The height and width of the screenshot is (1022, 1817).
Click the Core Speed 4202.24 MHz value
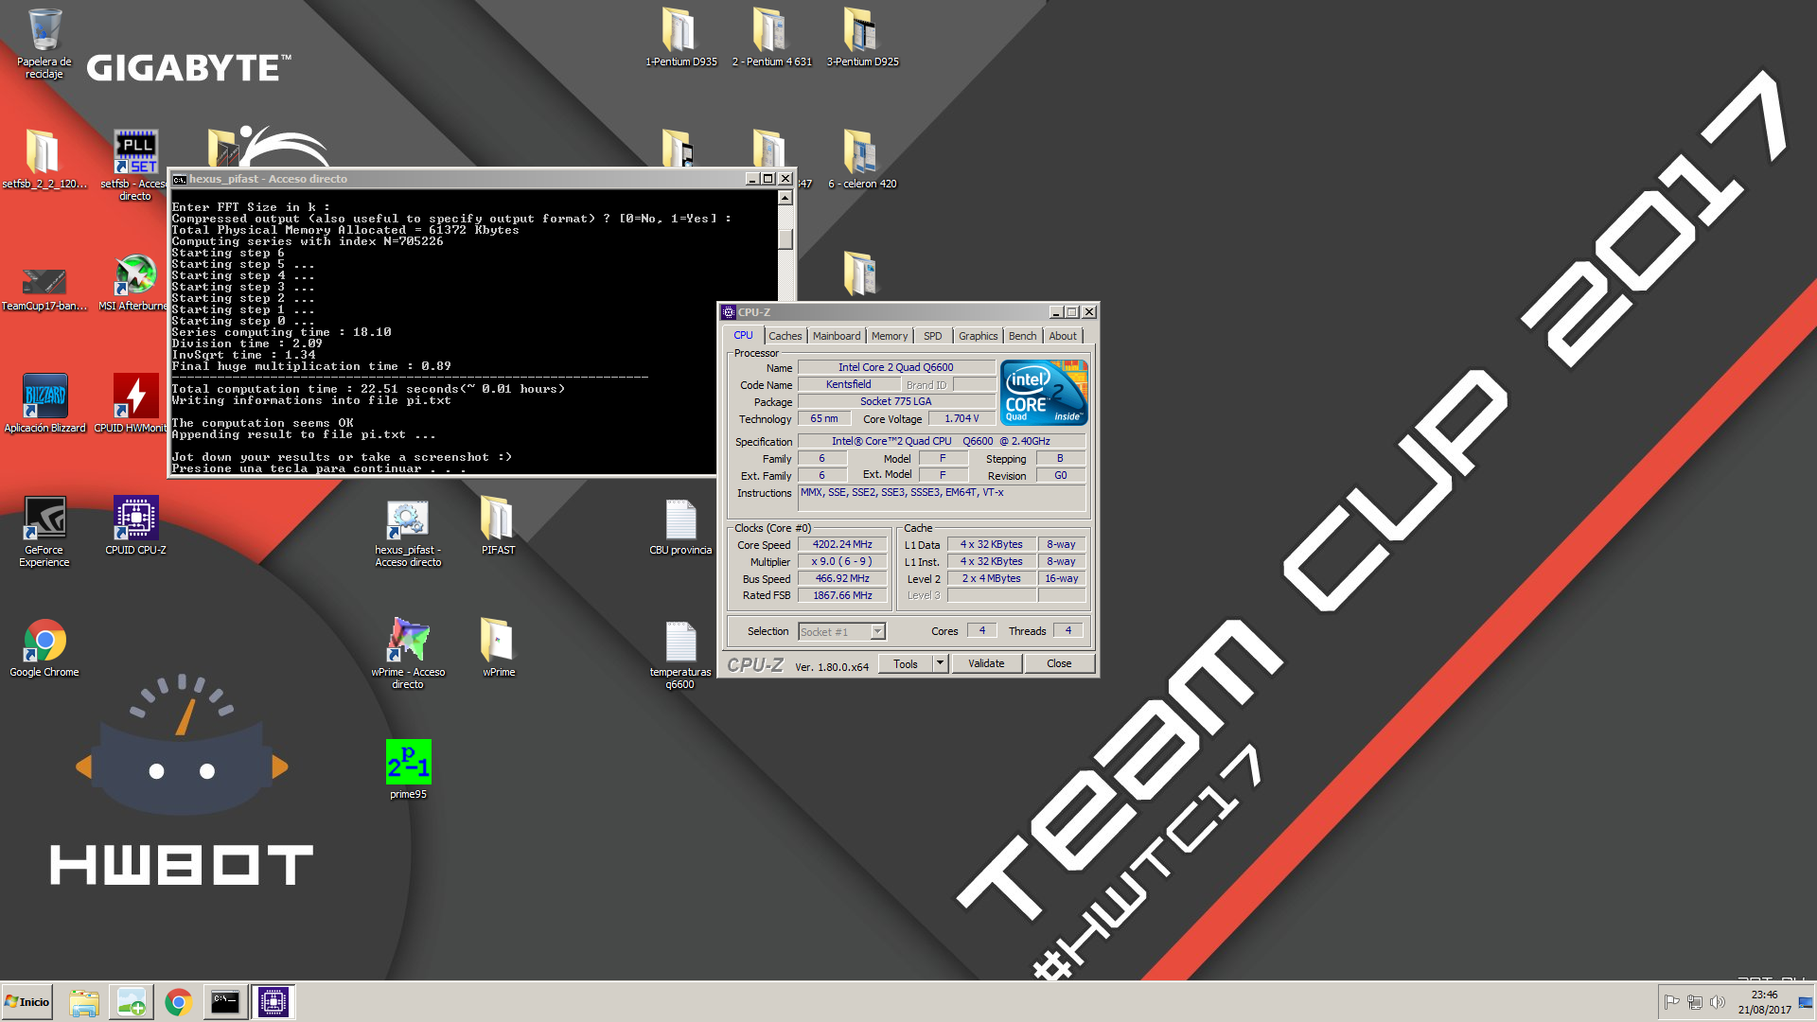842,545
